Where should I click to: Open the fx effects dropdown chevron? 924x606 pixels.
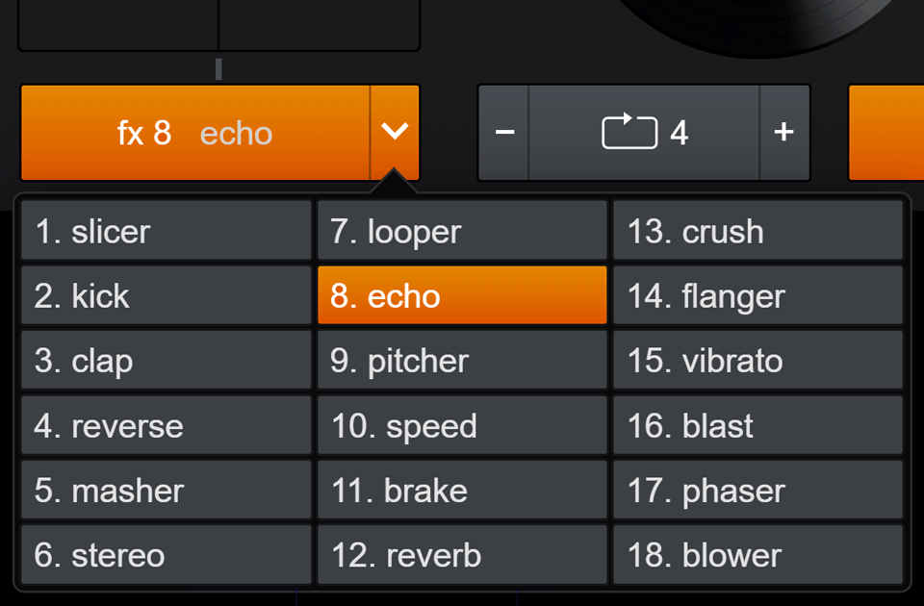click(x=395, y=132)
